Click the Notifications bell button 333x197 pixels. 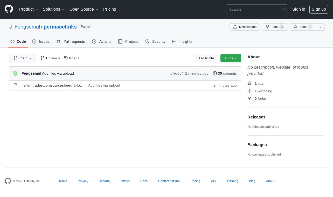pos(245,27)
